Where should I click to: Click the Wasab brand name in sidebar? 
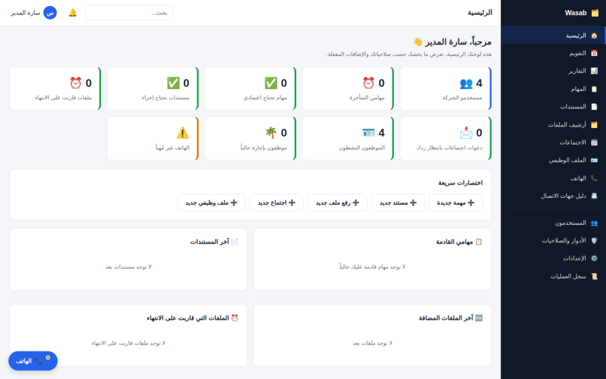(576, 13)
